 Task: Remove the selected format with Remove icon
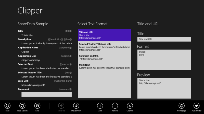point(115,106)
